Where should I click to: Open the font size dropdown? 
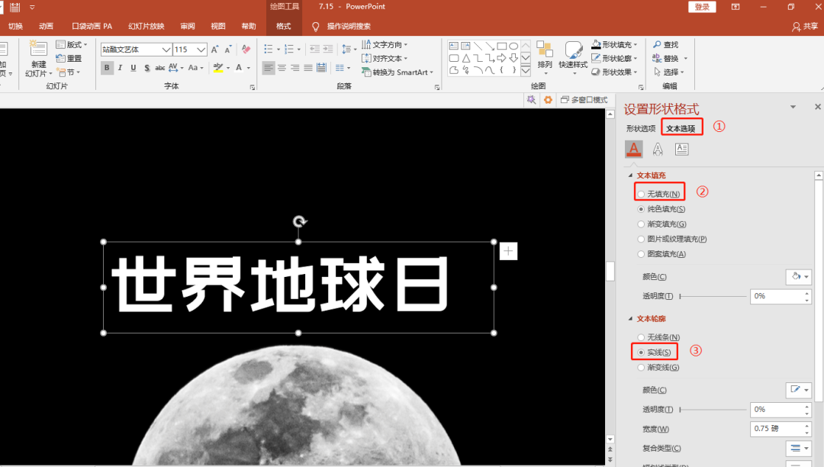click(x=201, y=50)
